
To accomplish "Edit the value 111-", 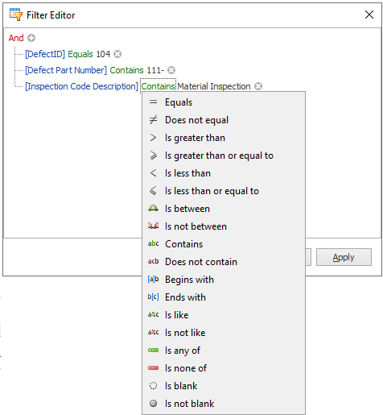I will coord(155,70).
